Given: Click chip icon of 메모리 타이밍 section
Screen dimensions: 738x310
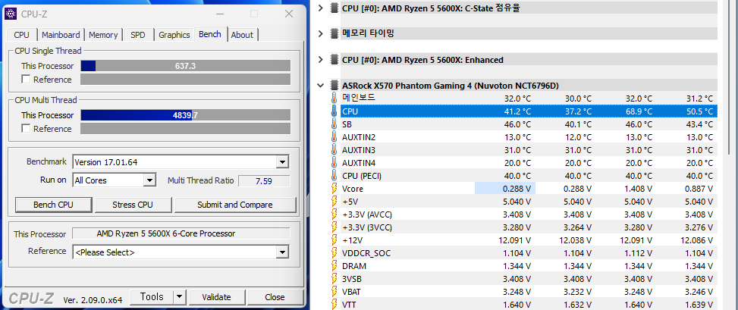Looking at the screenshot, I should [x=334, y=33].
